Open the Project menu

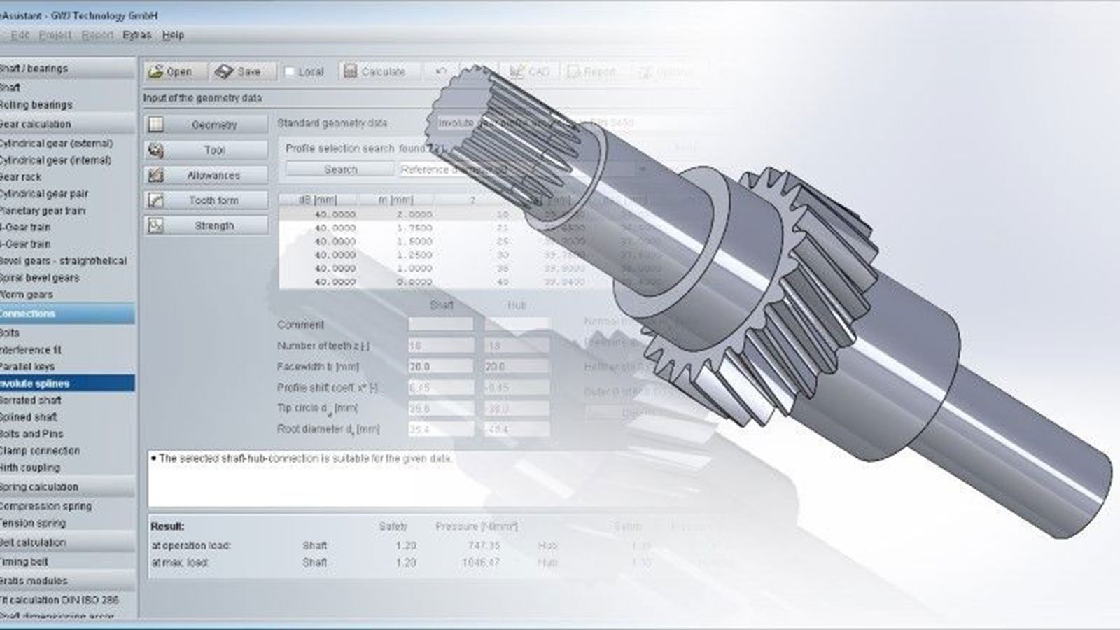point(55,35)
